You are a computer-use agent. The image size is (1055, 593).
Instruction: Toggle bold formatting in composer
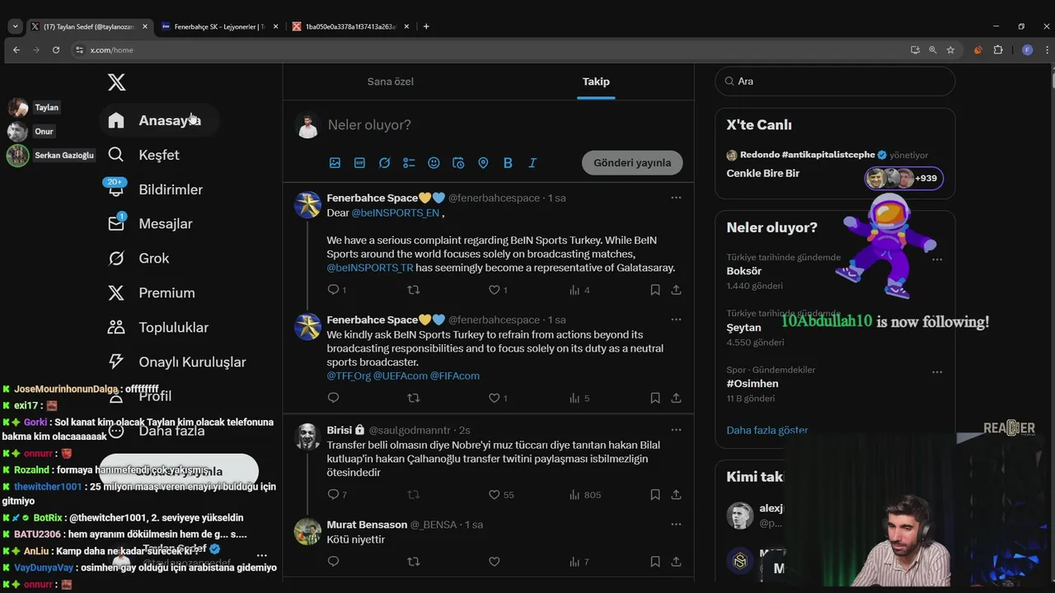point(508,163)
